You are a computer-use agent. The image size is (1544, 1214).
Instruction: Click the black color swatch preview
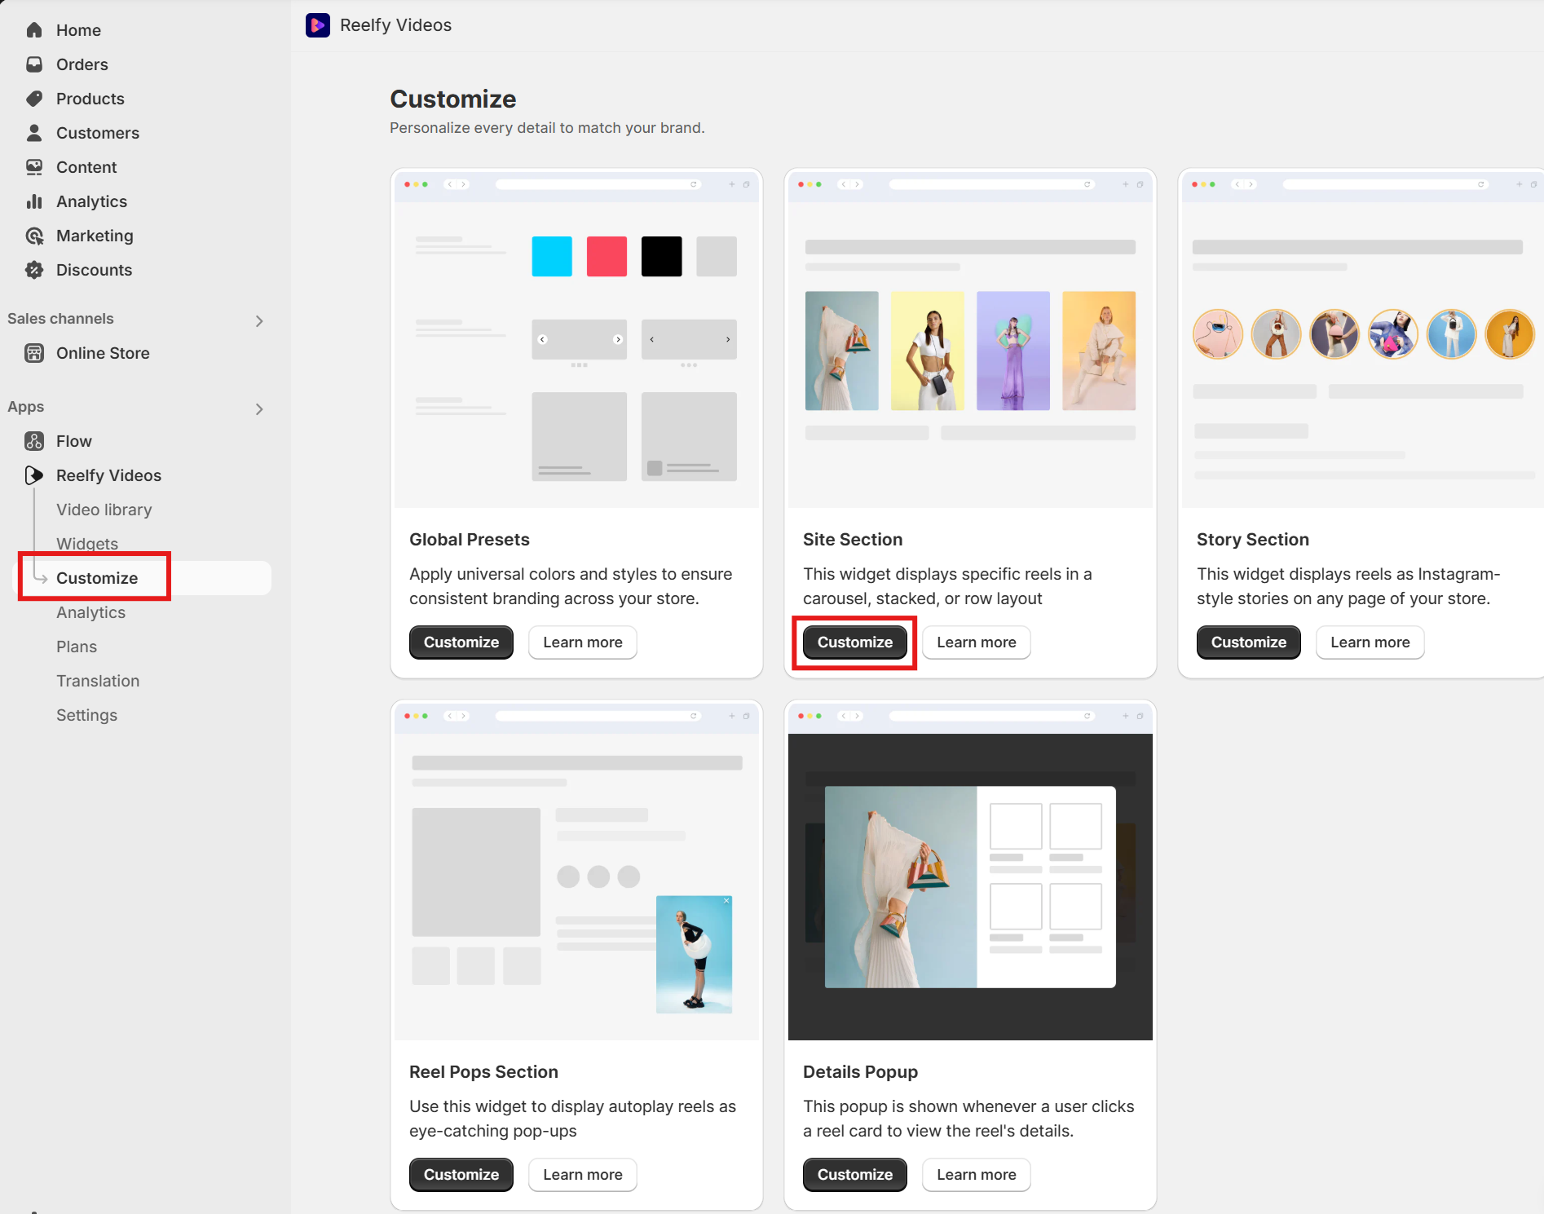(x=661, y=257)
